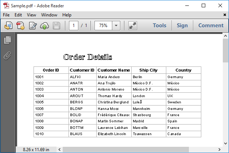Close the document with the menu bar X

click(x=225, y=15)
